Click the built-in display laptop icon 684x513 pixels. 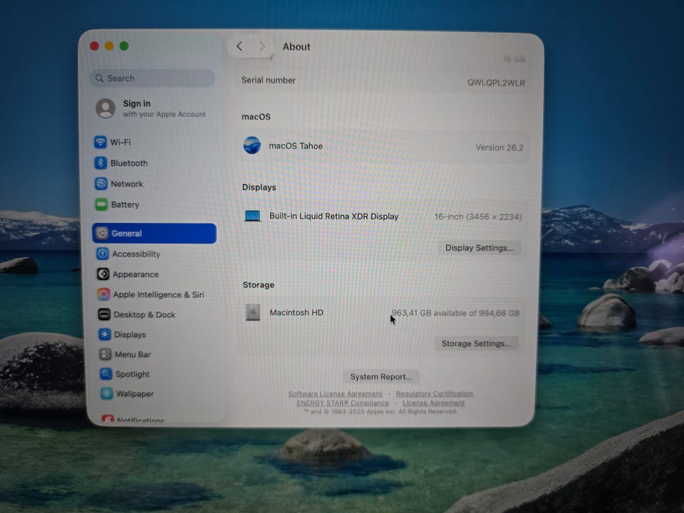[252, 215]
